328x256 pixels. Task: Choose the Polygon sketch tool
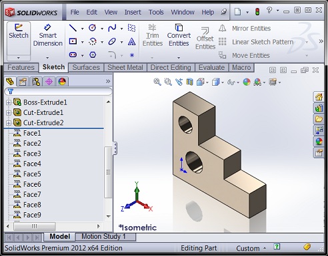pyautogui.click(x=93, y=55)
